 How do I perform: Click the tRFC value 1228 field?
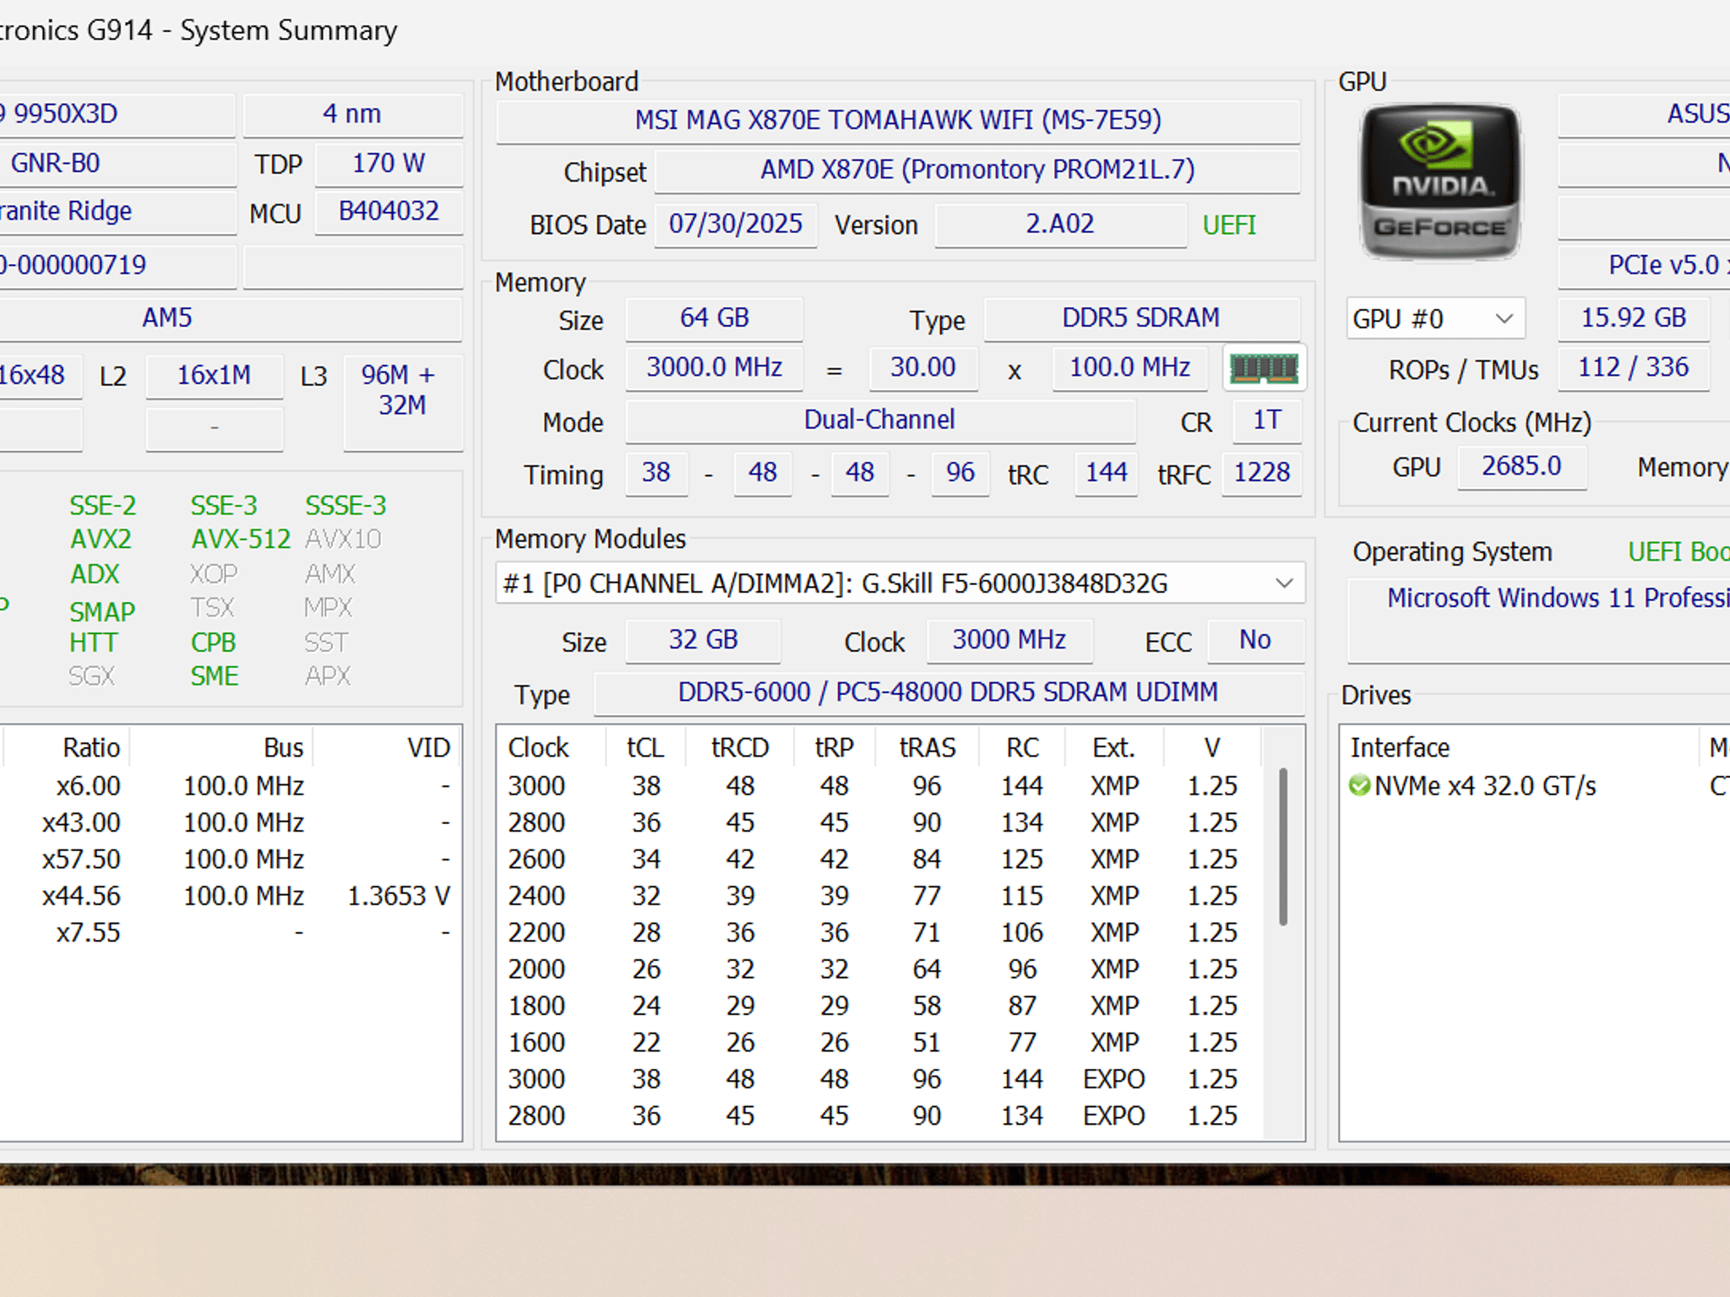(1262, 472)
